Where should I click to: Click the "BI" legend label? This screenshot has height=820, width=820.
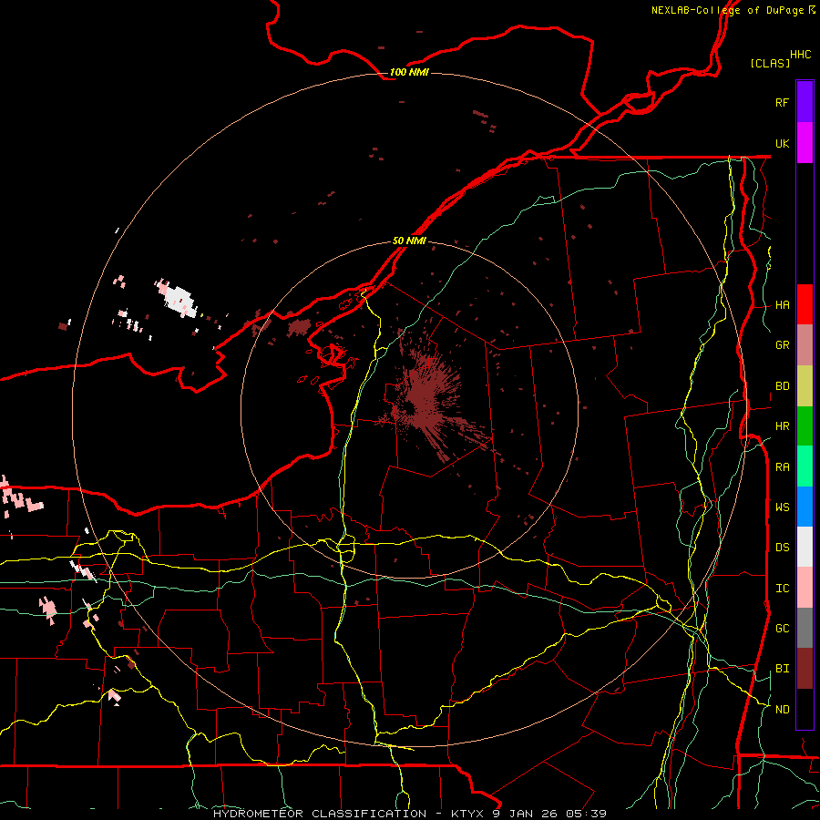783,669
